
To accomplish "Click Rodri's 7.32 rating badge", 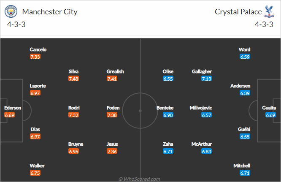I will click(74, 115).
